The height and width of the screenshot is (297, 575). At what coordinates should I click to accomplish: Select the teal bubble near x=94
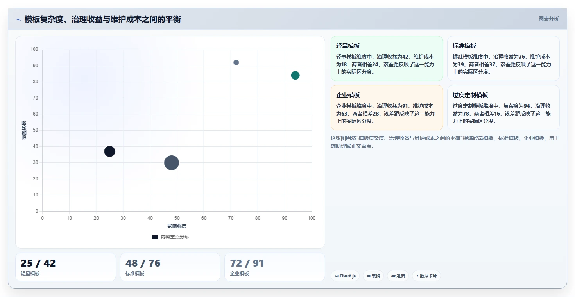coord(296,75)
